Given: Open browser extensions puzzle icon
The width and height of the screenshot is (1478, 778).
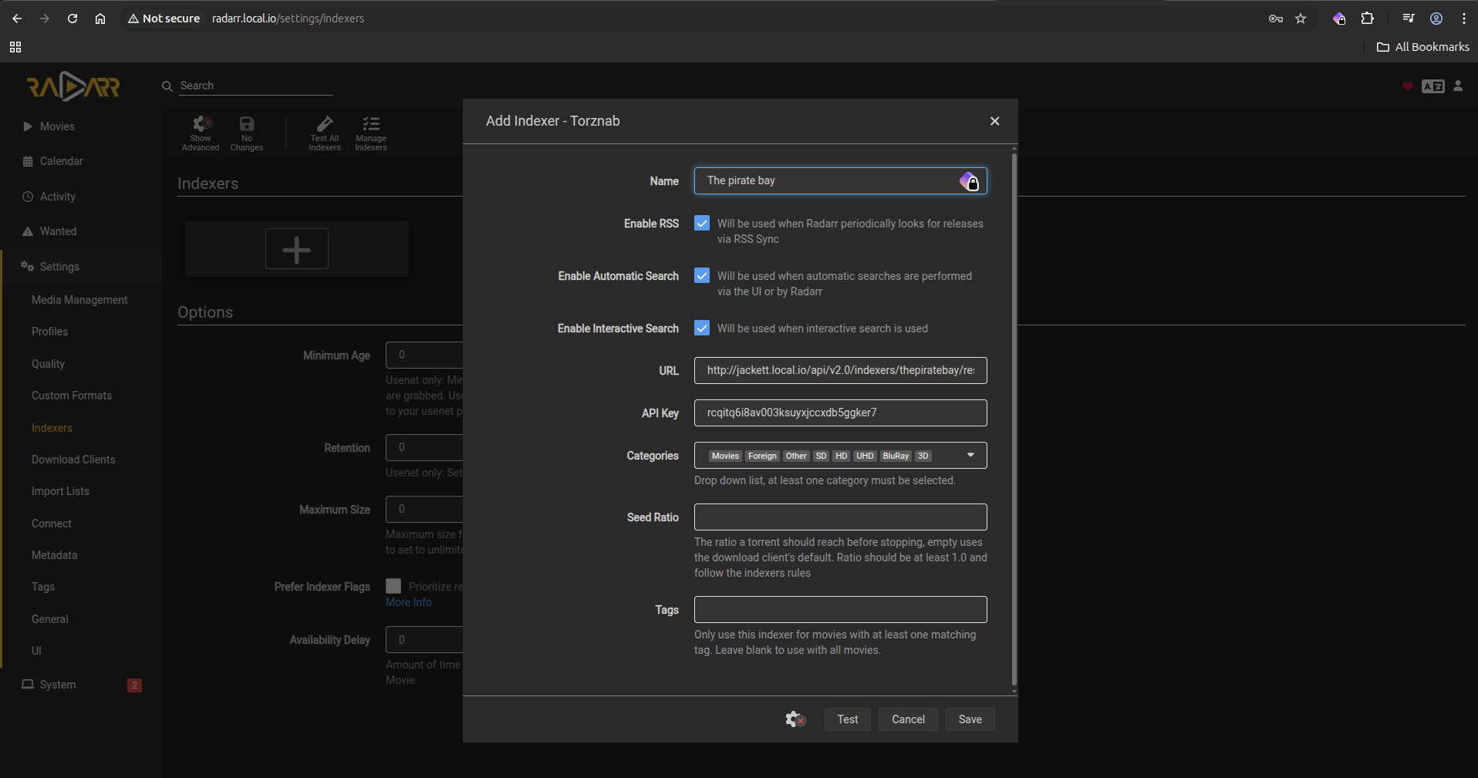Looking at the screenshot, I should (x=1368, y=19).
